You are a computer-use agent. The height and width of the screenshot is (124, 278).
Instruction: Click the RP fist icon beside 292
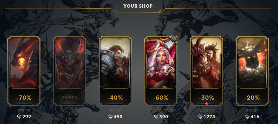19,117
